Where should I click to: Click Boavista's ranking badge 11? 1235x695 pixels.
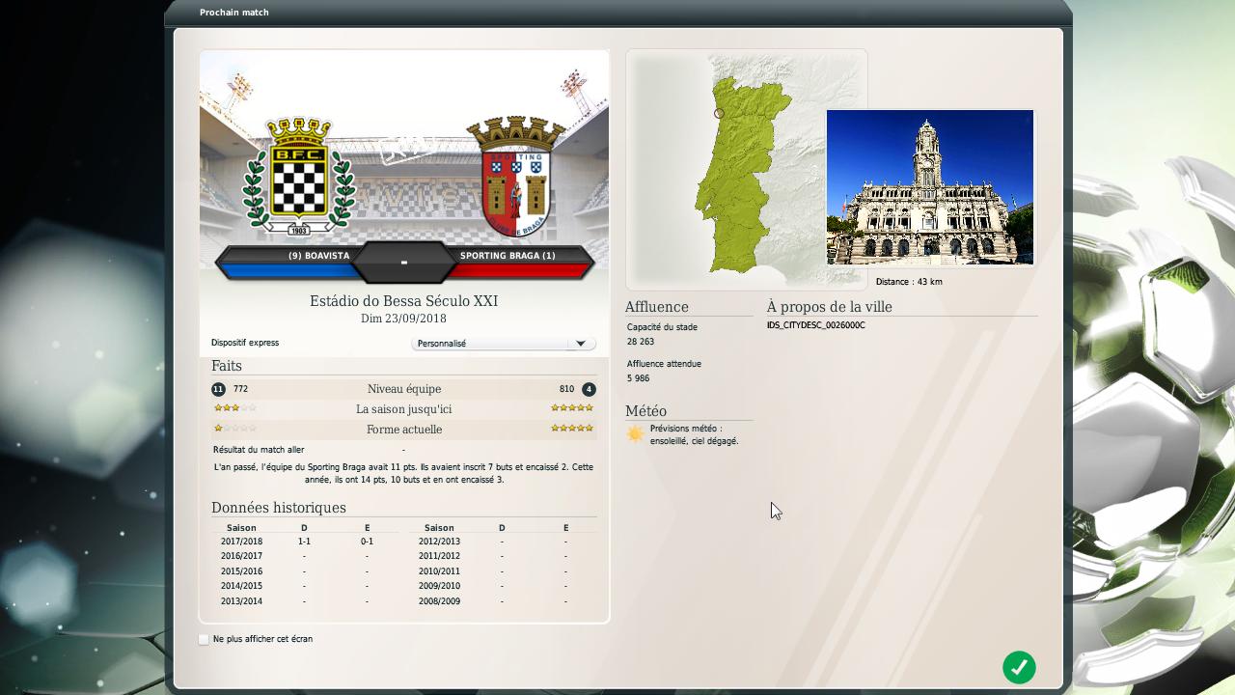pos(218,389)
